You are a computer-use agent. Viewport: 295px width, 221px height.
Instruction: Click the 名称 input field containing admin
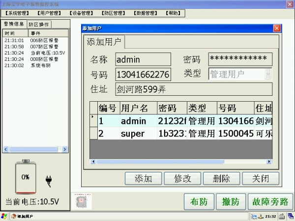coord(143,59)
